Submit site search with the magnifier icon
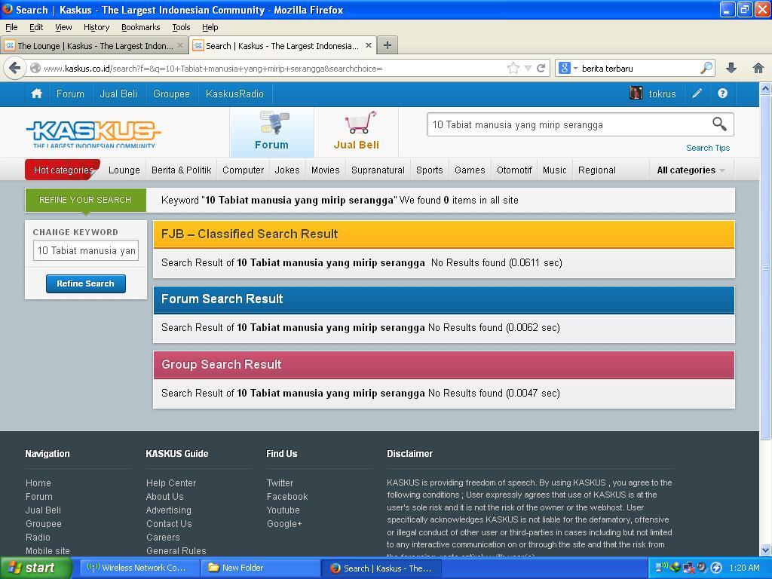The height and width of the screenshot is (579, 772). tap(719, 124)
